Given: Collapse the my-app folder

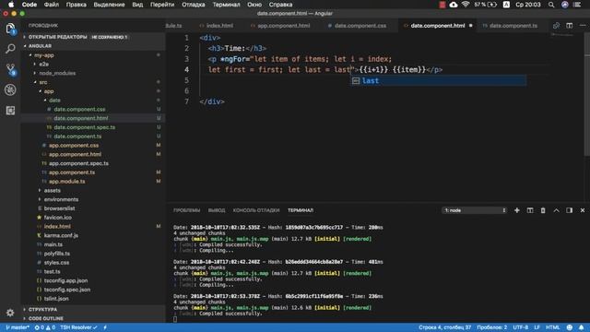Looking at the screenshot, I should click(x=44, y=55).
